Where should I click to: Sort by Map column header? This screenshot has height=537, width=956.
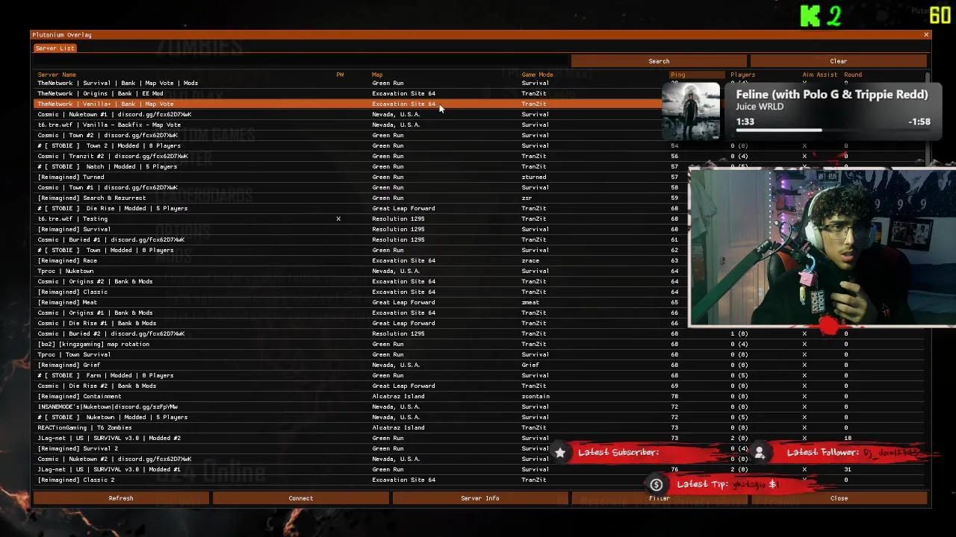click(377, 75)
